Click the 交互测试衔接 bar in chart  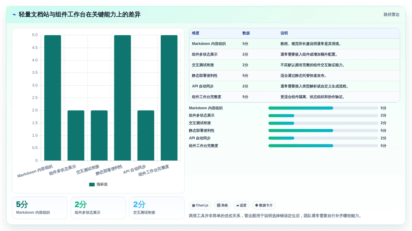pyautogui.click(x=99, y=135)
